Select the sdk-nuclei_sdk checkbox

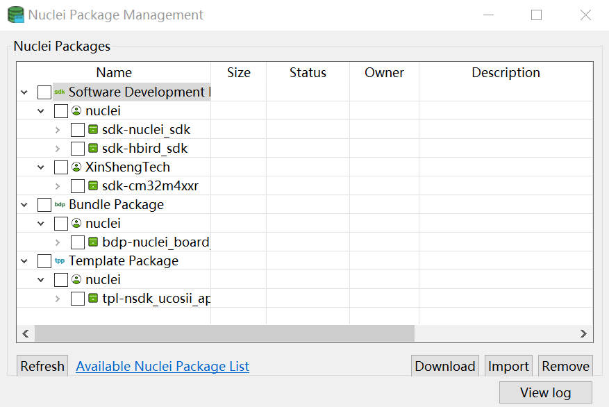(x=78, y=130)
